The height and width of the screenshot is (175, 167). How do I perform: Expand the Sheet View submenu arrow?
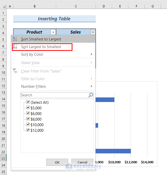click(x=92, y=63)
